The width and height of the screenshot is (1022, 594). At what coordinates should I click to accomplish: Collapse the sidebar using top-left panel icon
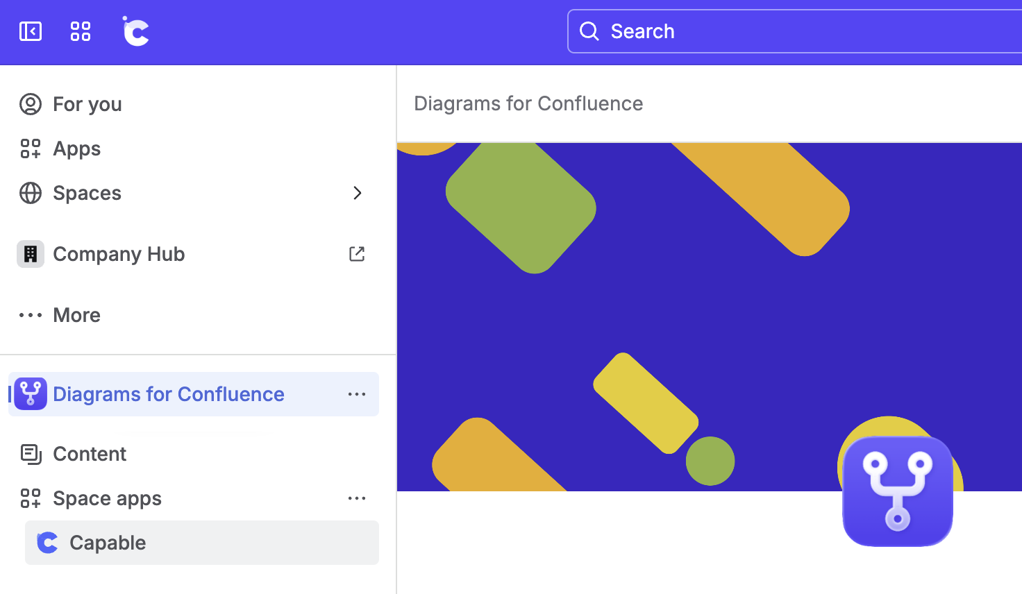click(x=31, y=31)
